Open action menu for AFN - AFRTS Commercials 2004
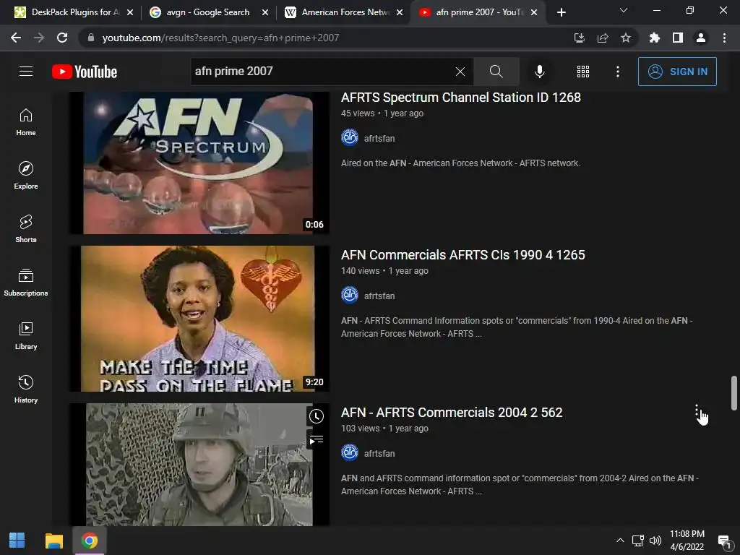 pos(697,411)
